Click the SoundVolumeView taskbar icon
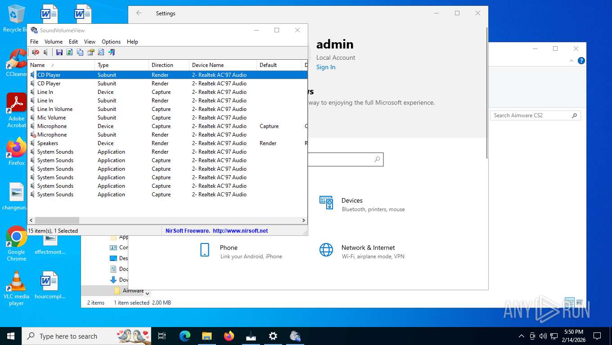 click(295, 336)
